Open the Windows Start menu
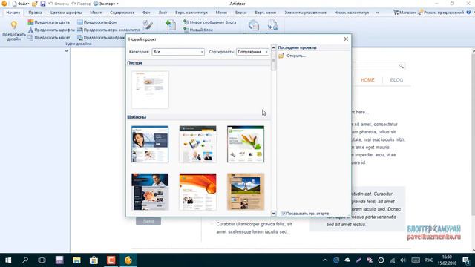 [x=8, y=260]
